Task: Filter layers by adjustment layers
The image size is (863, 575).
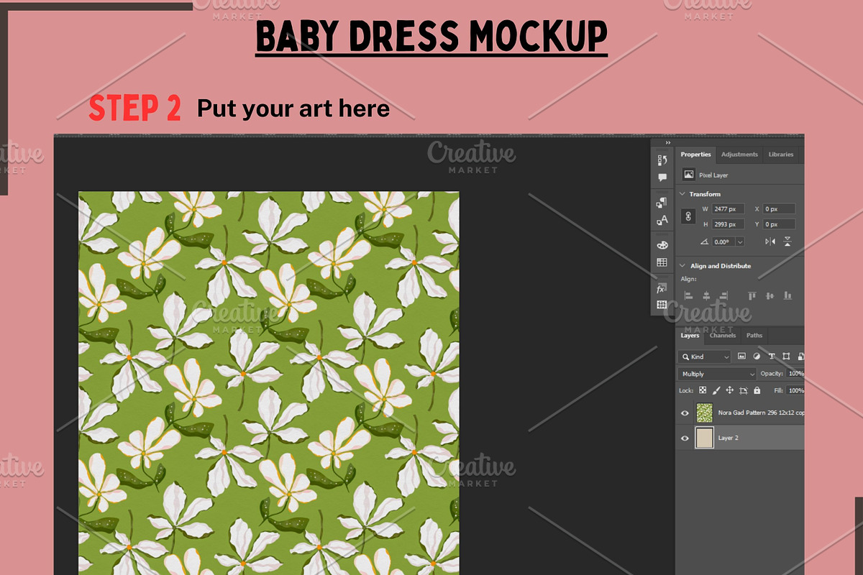Action: click(757, 356)
